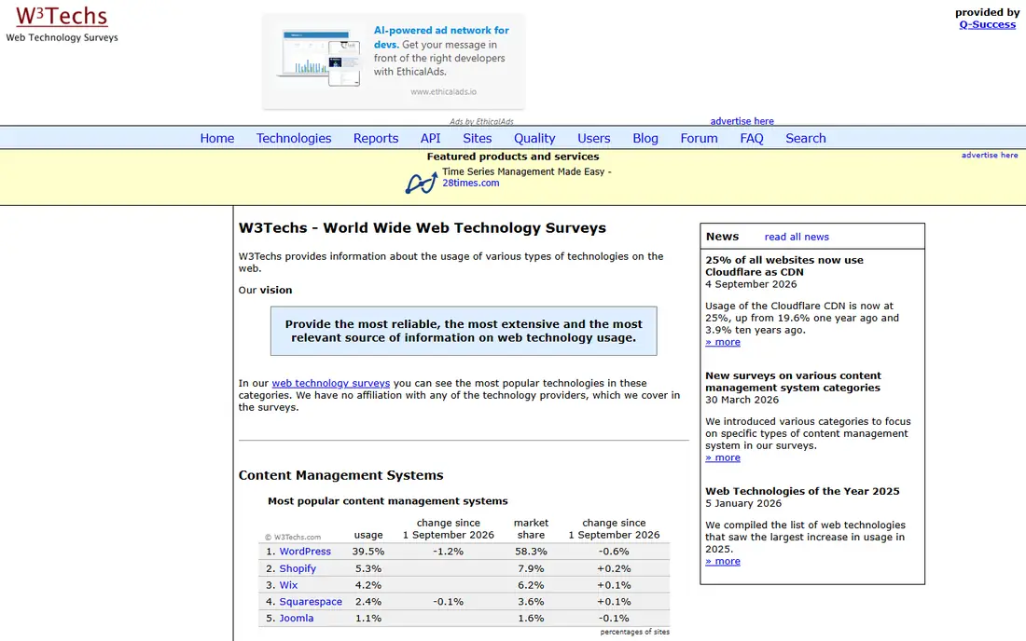
Task: Open the Sites menu item
Action: pos(477,139)
